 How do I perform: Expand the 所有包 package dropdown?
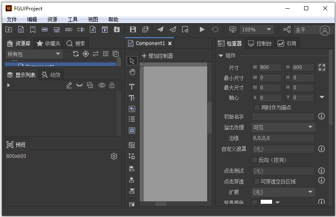coord(34,54)
